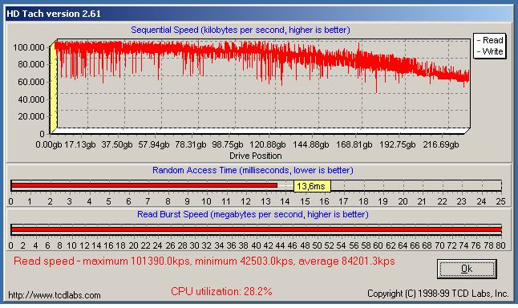Click the Write legend entry
The image size is (518, 308).
(490, 51)
